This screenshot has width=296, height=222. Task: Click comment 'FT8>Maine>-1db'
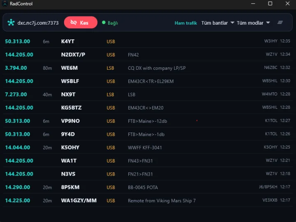click(x=146, y=134)
